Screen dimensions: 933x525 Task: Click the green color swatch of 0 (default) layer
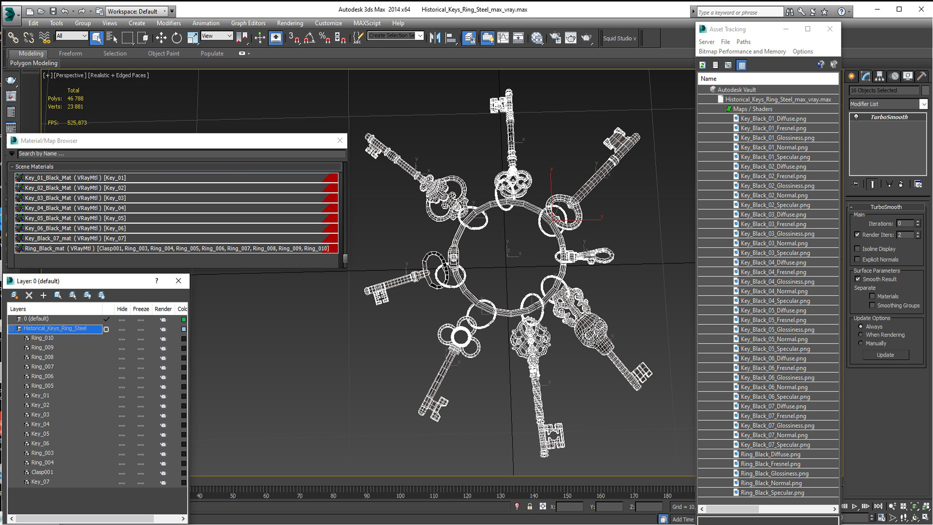[x=184, y=319]
